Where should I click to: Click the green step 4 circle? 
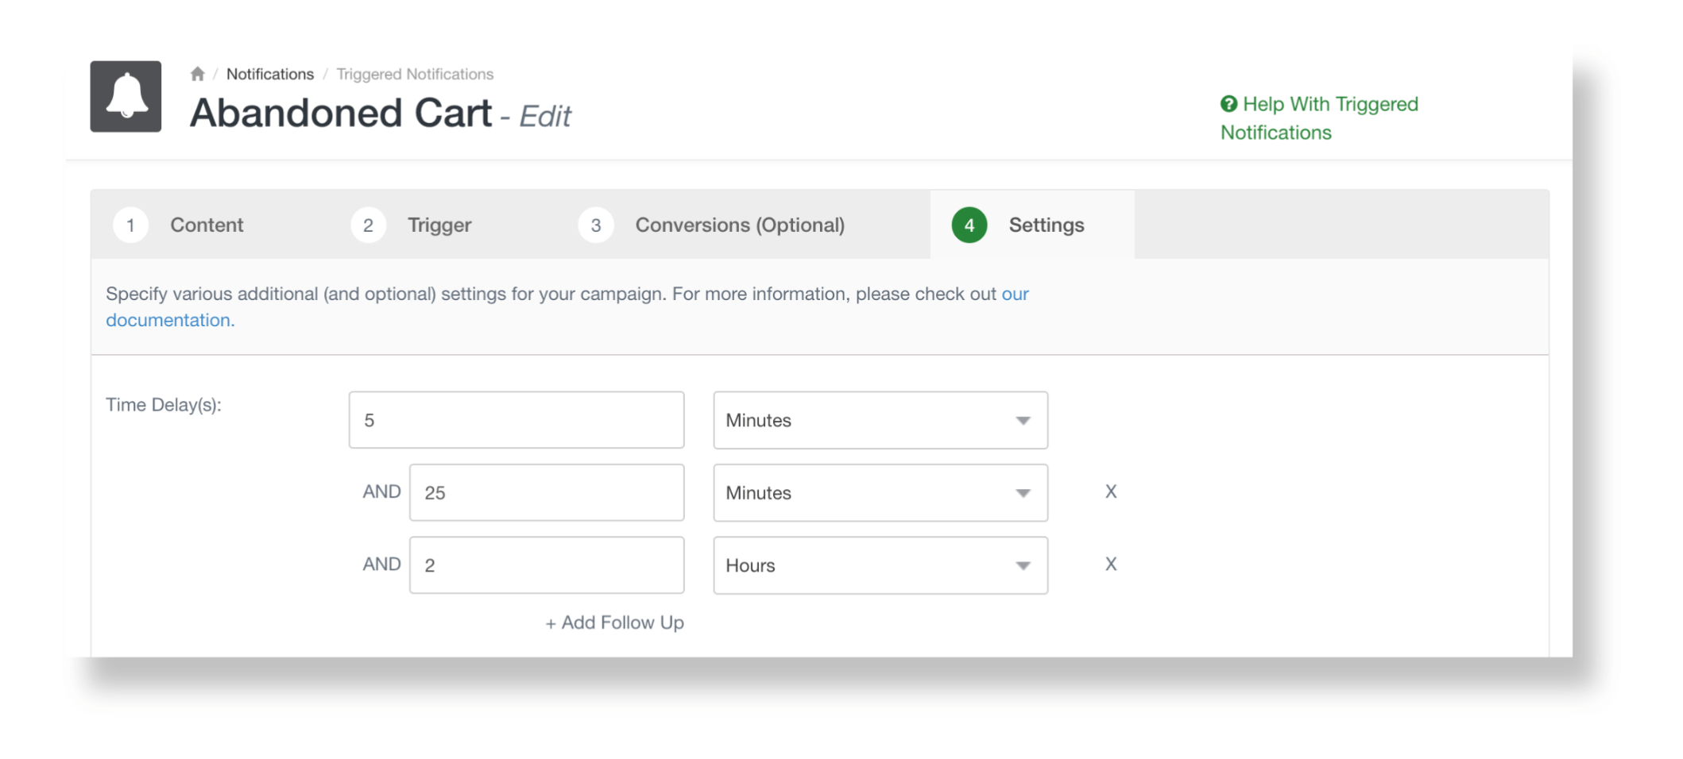(969, 225)
